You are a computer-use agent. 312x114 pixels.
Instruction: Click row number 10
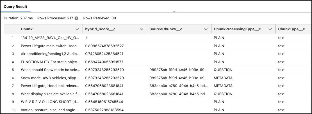coord(13,110)
